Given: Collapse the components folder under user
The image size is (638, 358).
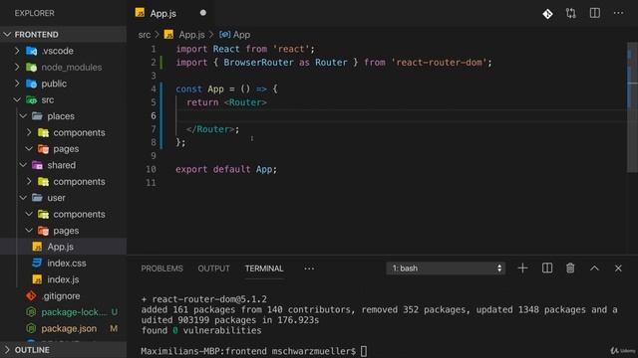Looking at the screenshot, I should click(29, 214).
